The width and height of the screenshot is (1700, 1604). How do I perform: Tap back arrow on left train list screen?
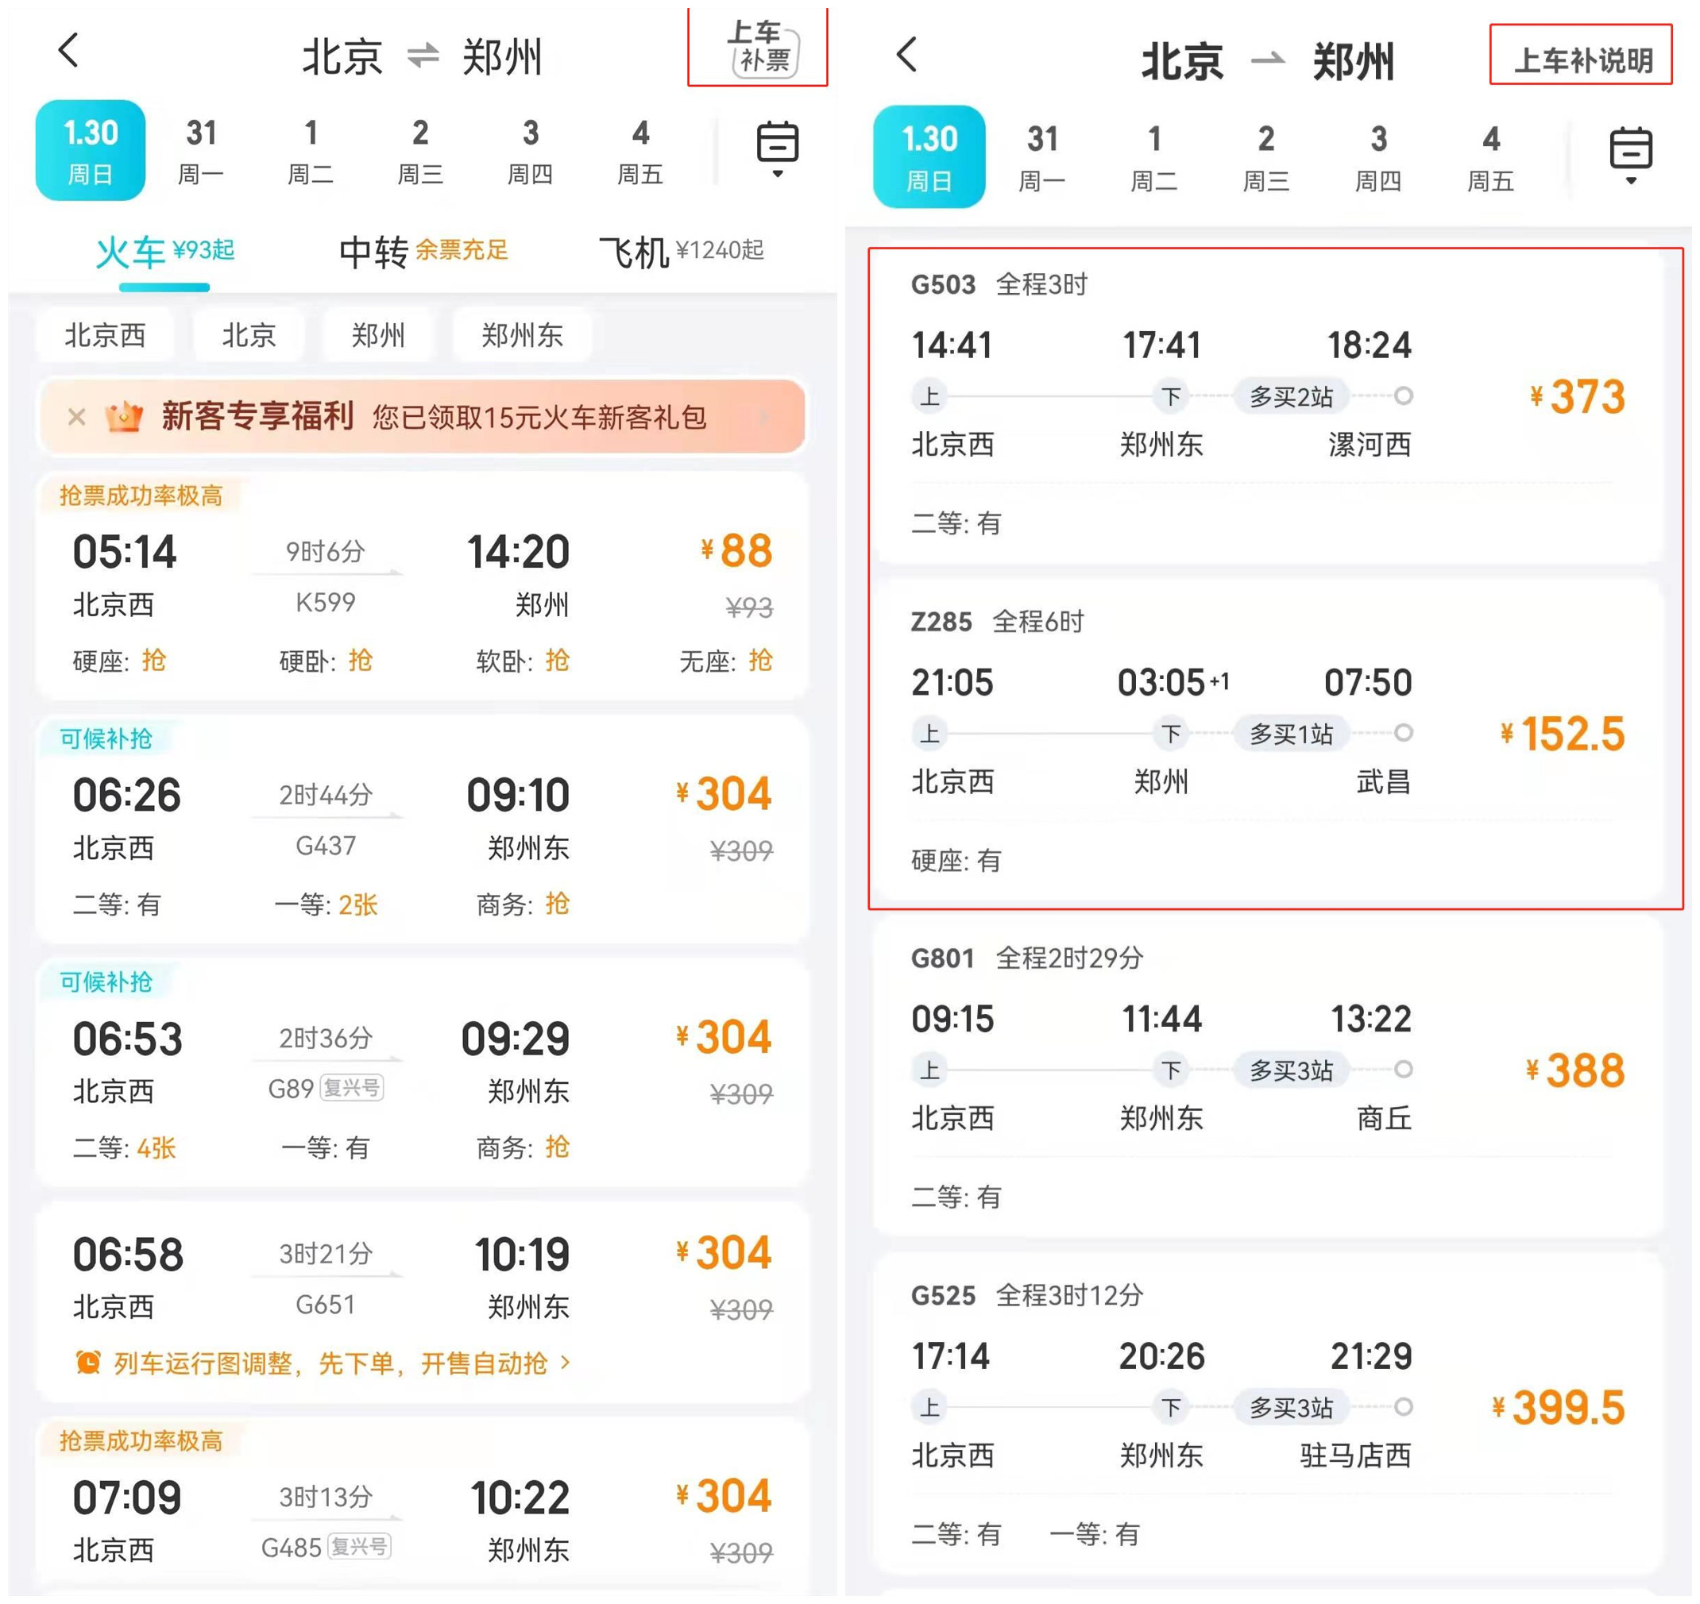pos(68,51)
